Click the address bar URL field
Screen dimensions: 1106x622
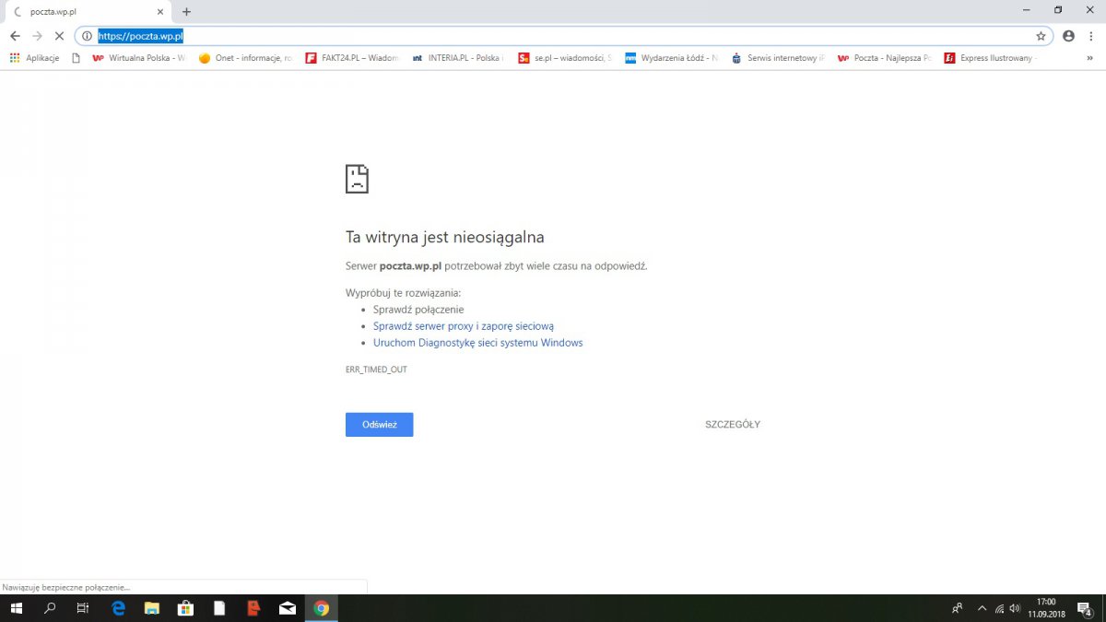(x=564, y=36)
